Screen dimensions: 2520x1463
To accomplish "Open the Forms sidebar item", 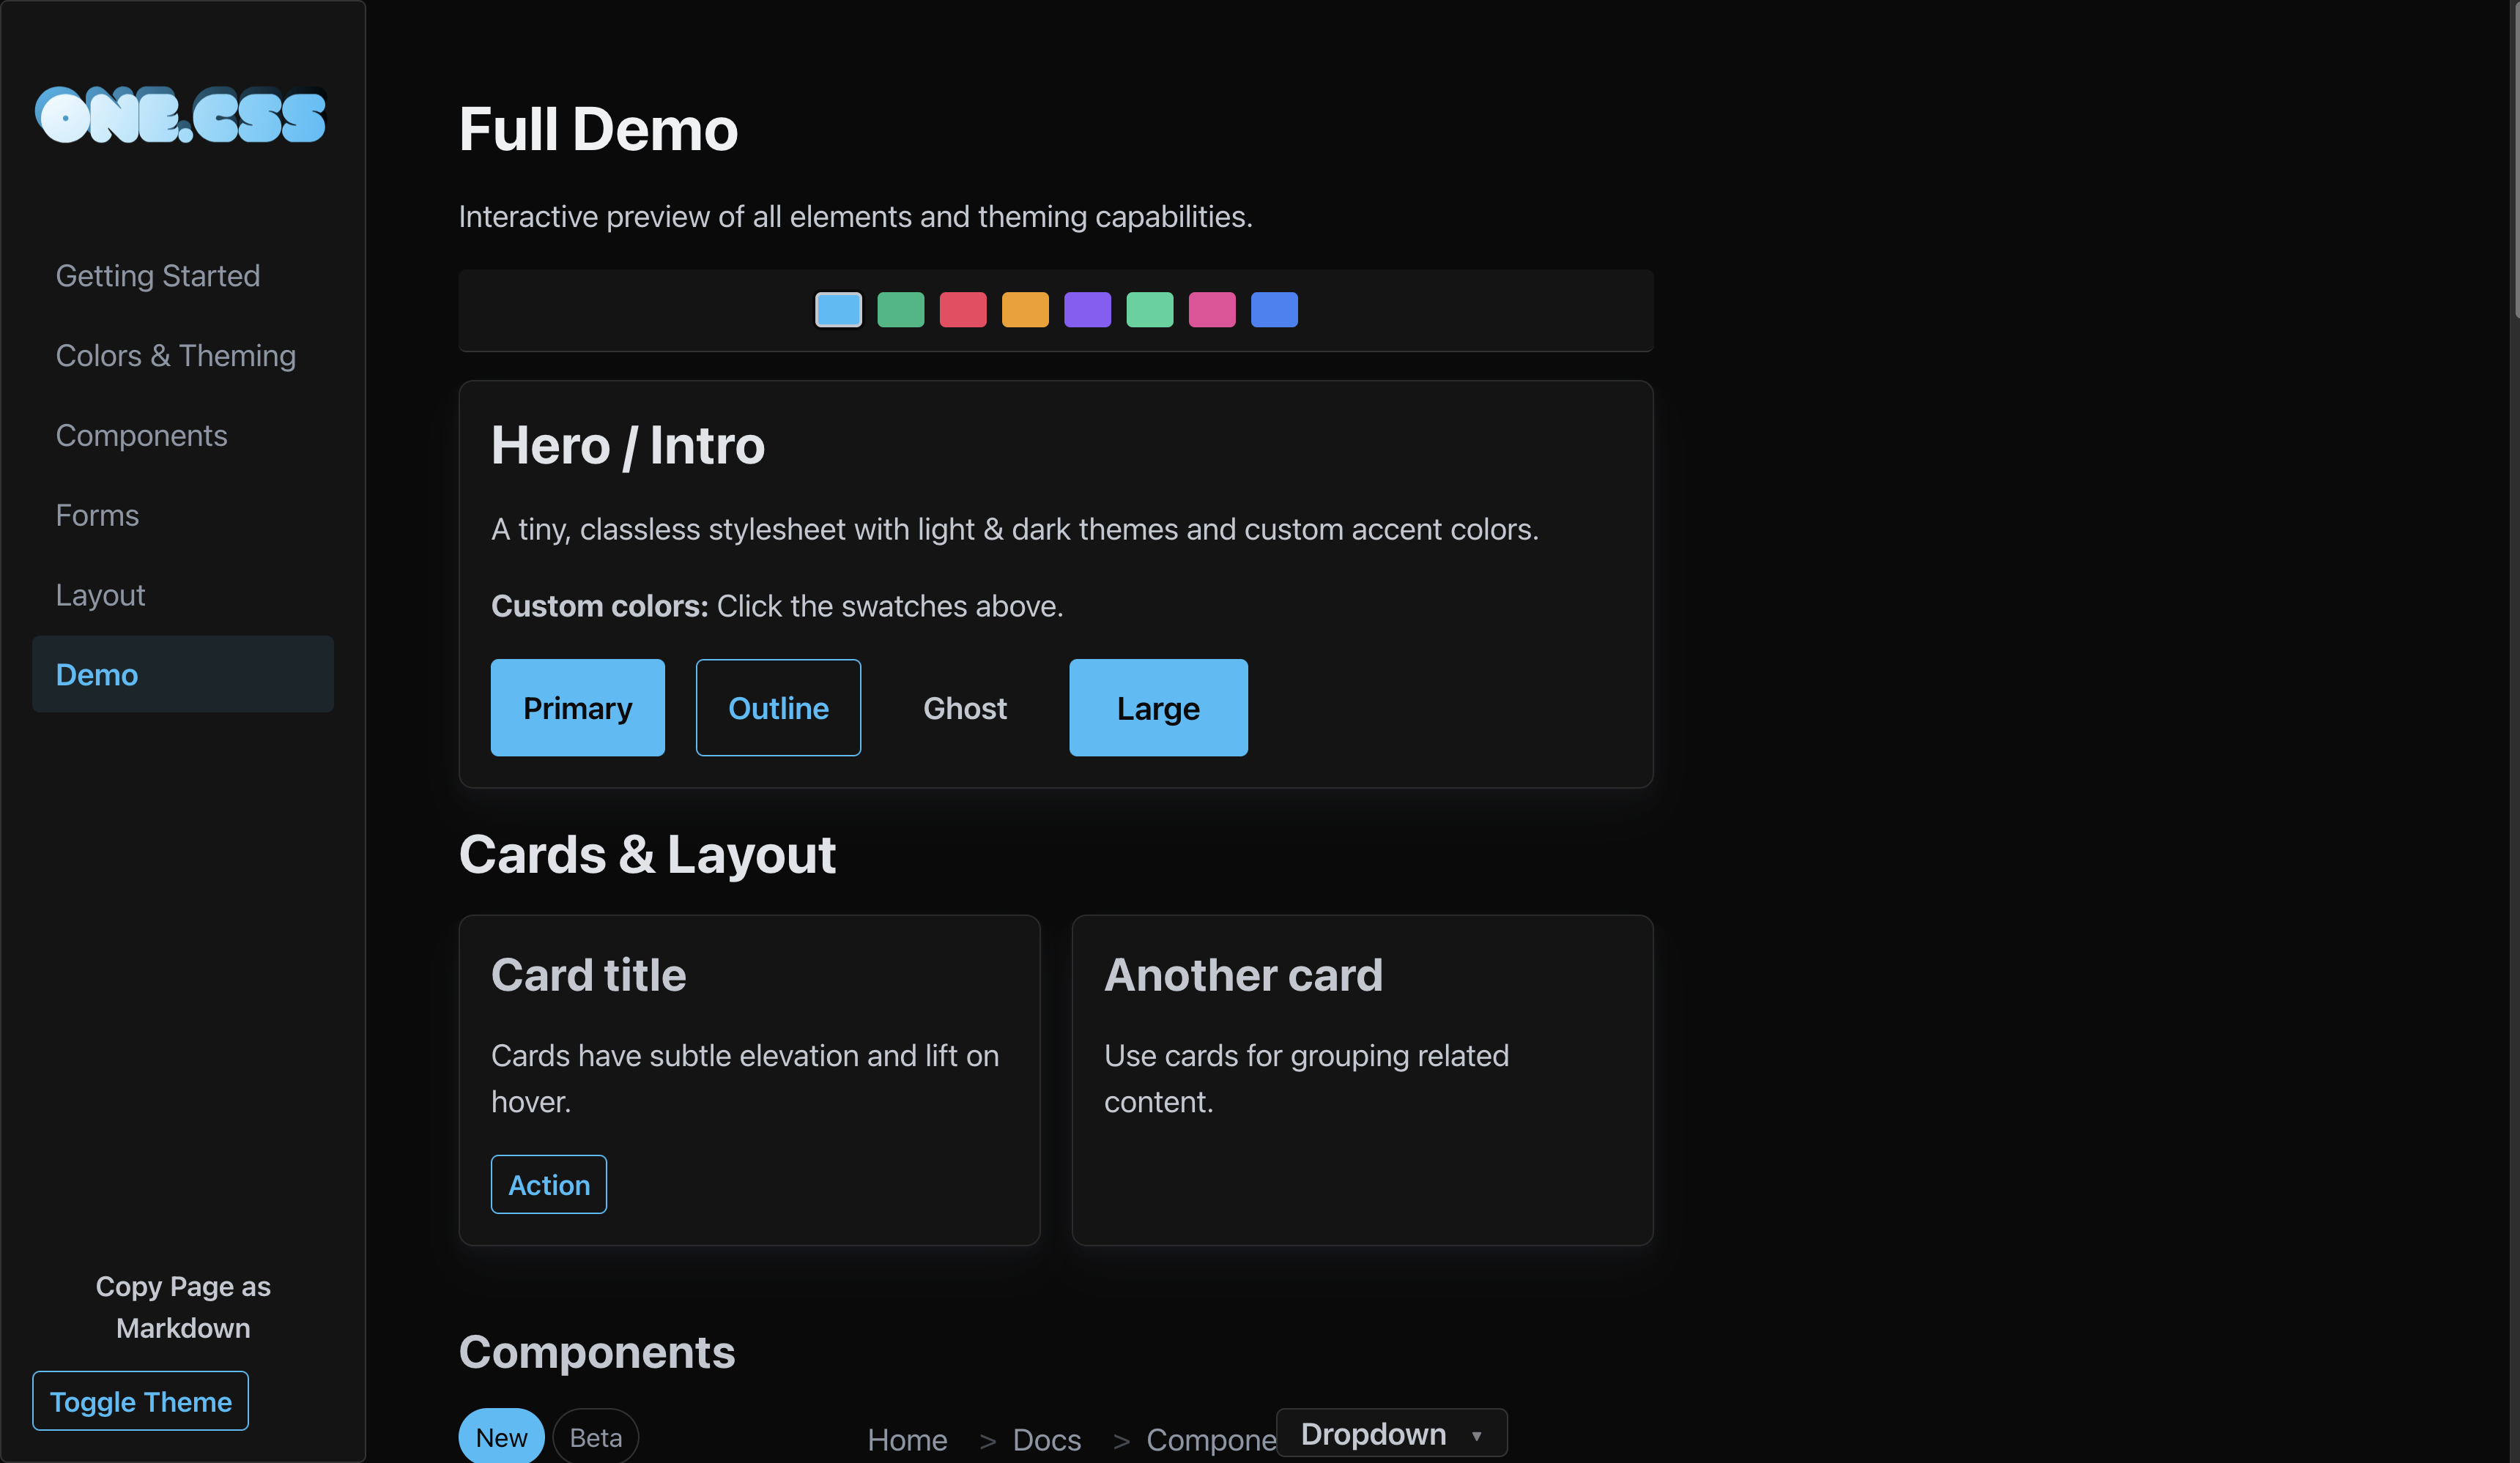I will (x=97, y=515).
